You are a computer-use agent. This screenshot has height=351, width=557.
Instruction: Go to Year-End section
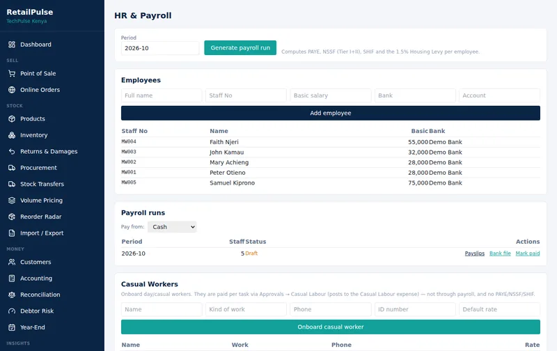[x=52, y=327]
